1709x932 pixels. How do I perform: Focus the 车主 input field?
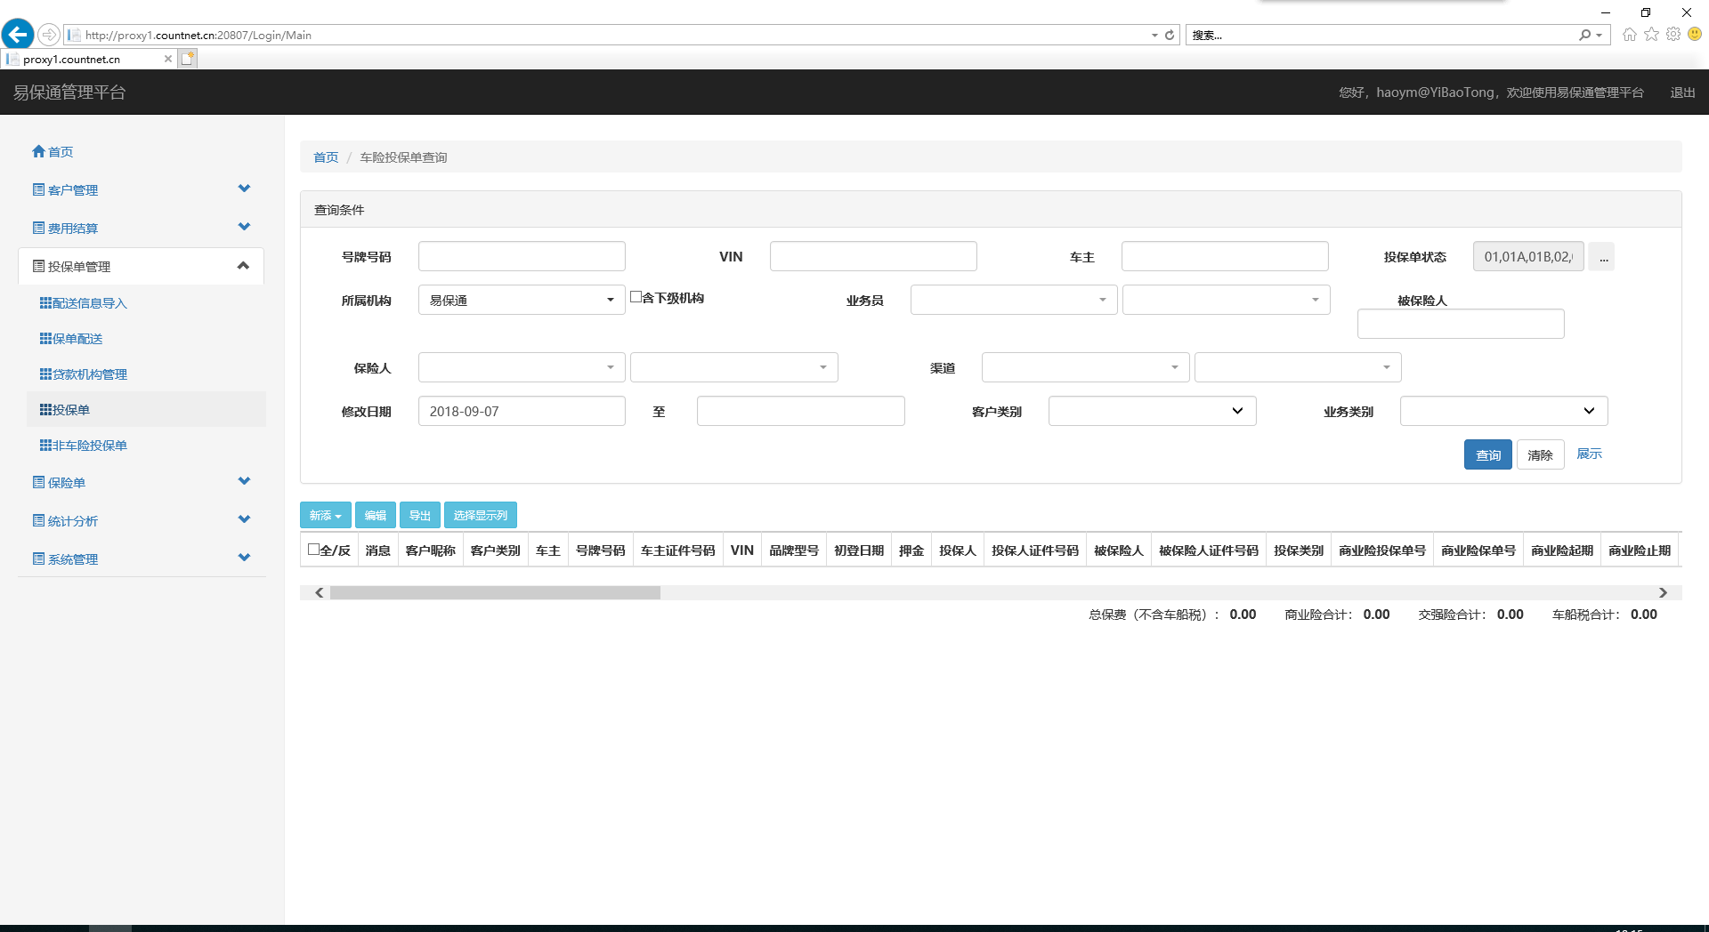(1225, 256)
